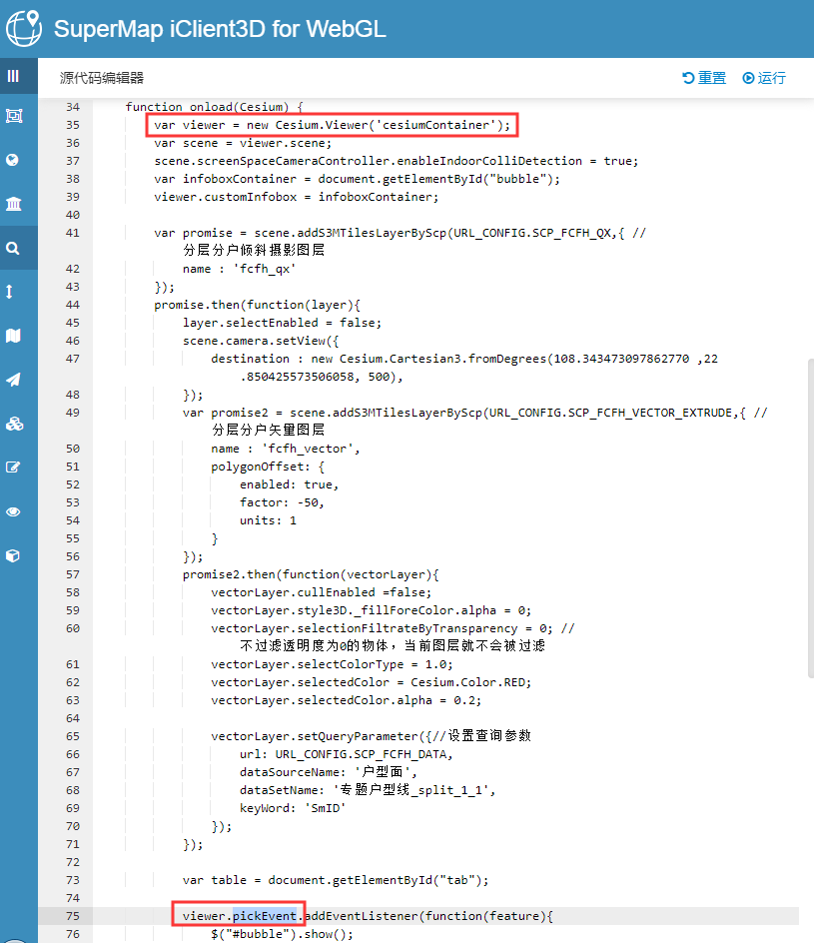Open the eye icon category
Screen dimensions: 814x943
(x=13, y=511)
